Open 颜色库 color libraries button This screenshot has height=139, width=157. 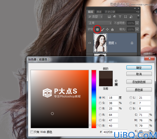tap(139, 90)
